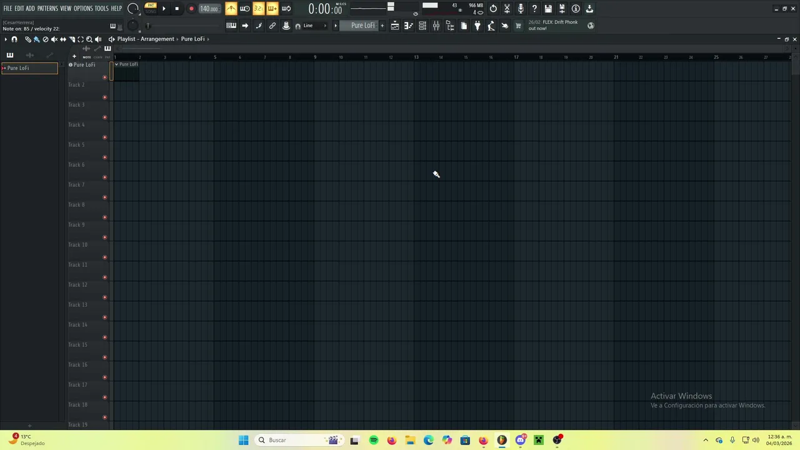
Task: Toggle the recording countdown
Action: tap(259, 9)
